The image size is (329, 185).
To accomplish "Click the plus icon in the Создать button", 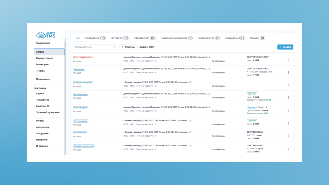I will [280, 47].
